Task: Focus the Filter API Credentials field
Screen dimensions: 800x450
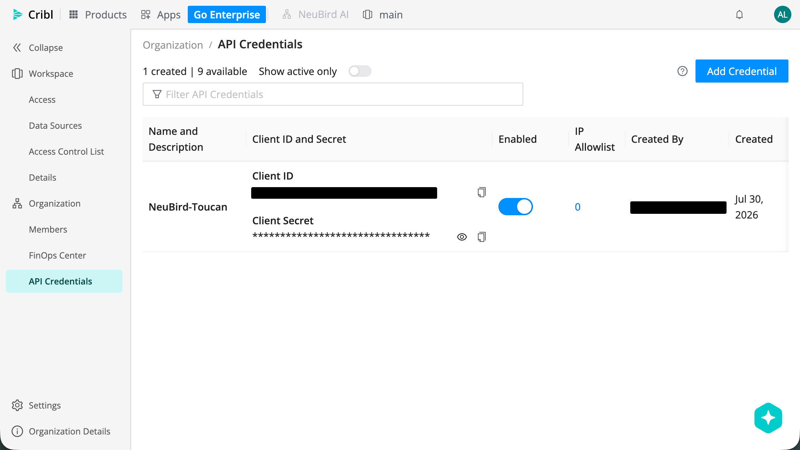Action: pos(333,94)
